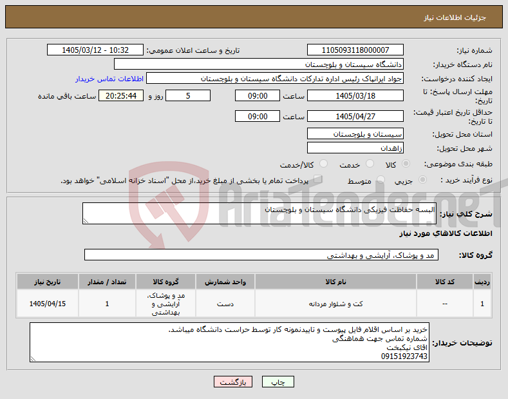Click the goods group field مد و پوشاک
508x399 pixels.
(261, 255)
